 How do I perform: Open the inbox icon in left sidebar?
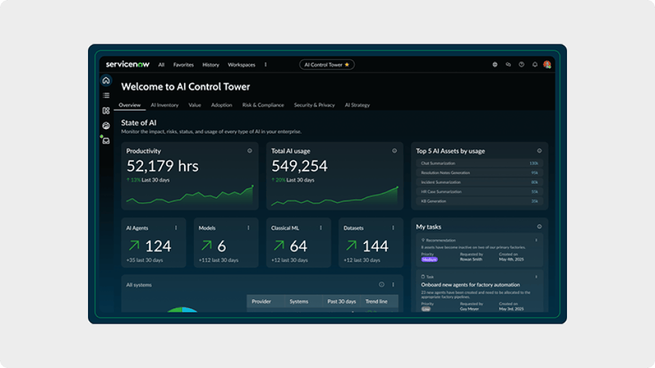pyautogui.click(x=106, y=141)
